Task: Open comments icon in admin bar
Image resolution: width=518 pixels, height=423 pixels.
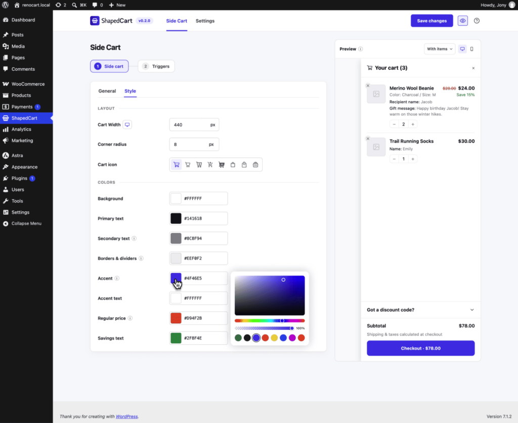Action: pyautogui.click(x=98, y=5)
